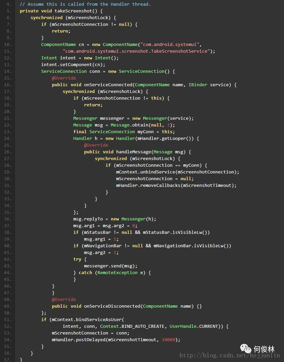Click the 'Message.obtain(null, 1)' call
Image resolution: width=284 pixels, height=362 pixels.
(x=141, y=125)
